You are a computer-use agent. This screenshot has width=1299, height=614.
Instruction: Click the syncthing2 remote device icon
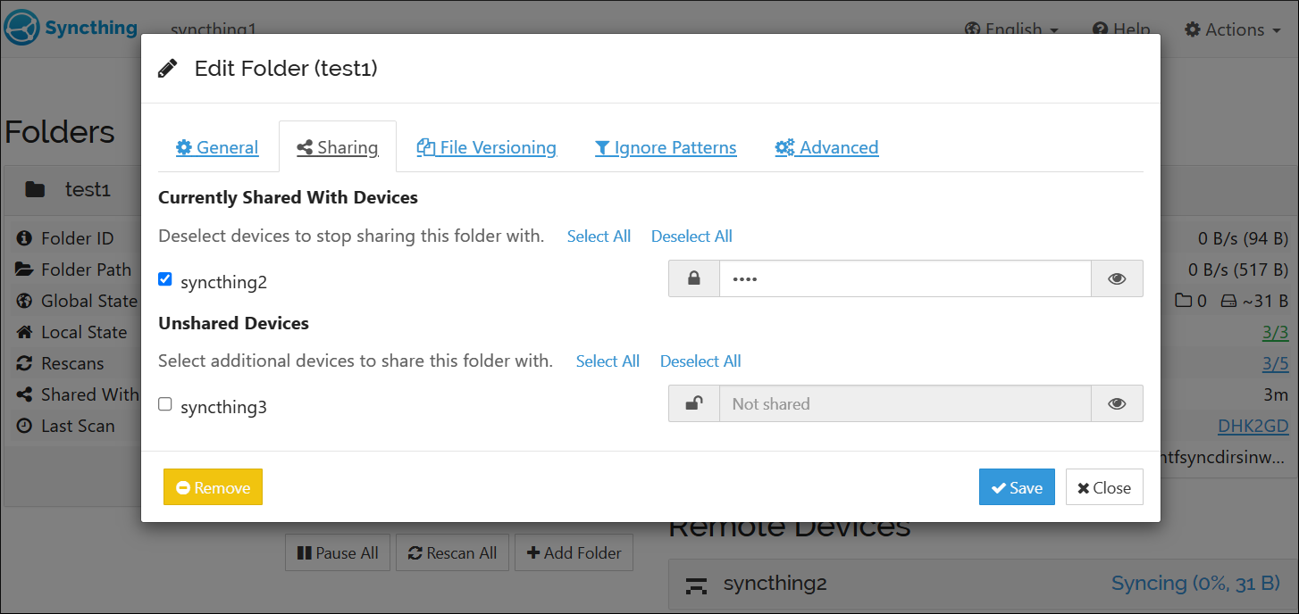pos(695,585)
